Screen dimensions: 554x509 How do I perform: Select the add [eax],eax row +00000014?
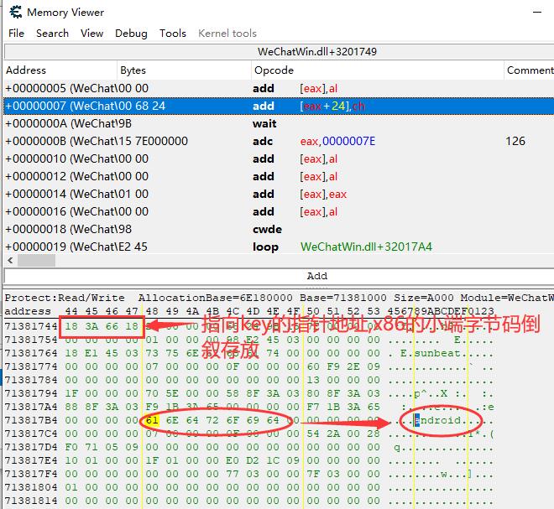(x=280, y=195)
